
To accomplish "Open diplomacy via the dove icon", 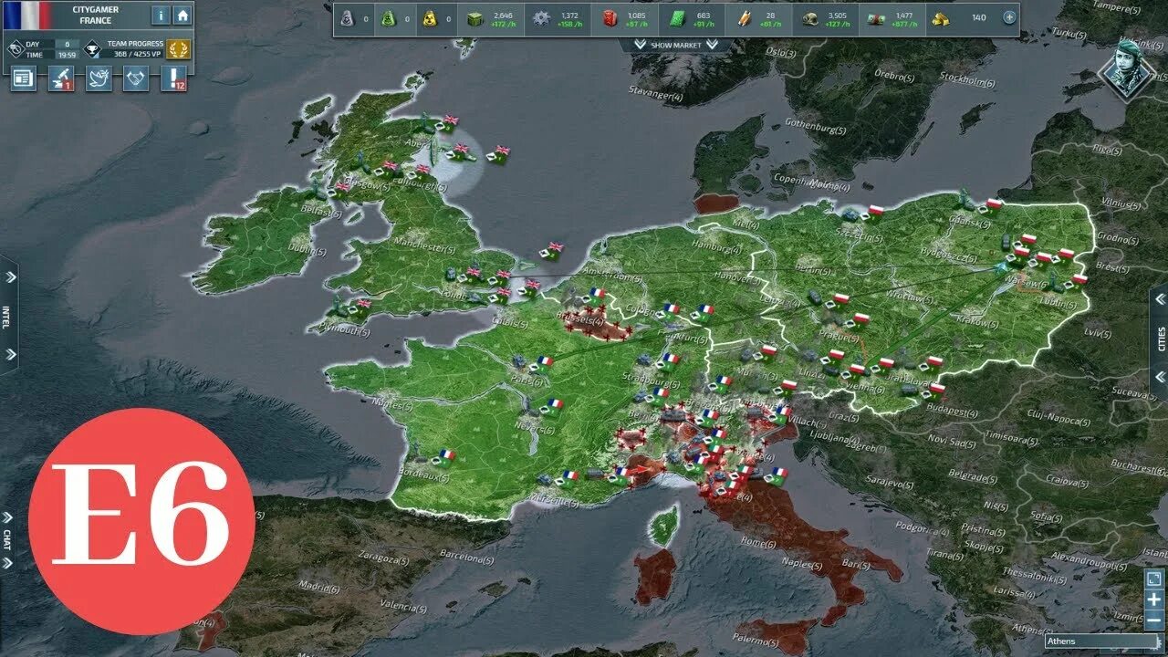I will [97, 78].
